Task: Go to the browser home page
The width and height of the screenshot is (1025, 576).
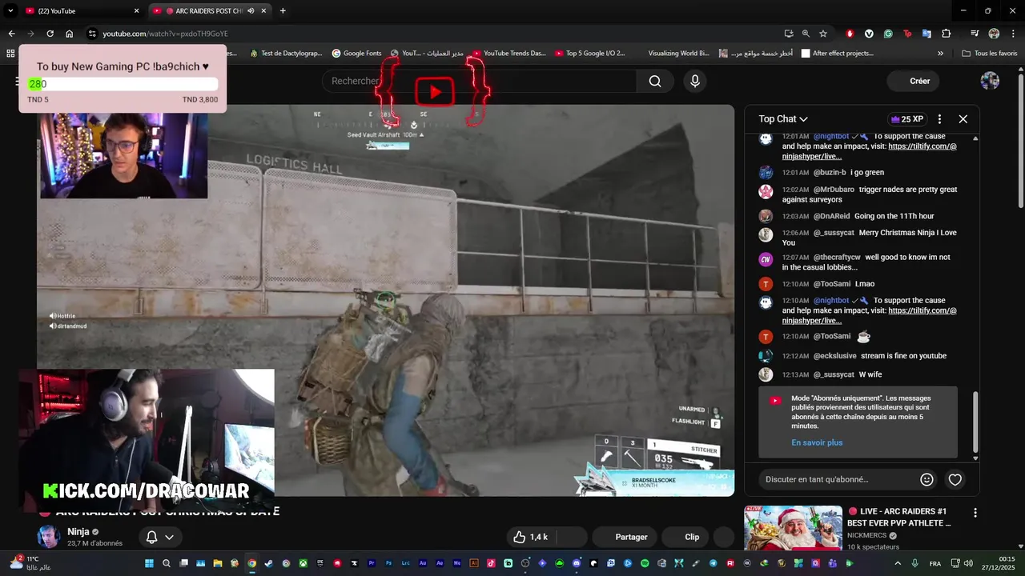Action: tap(70, 34)
